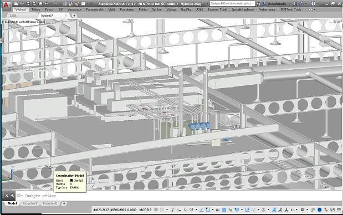Add new layout with plus button
Viewport: 343px width, 215px height.
click(x=64, y=203)
